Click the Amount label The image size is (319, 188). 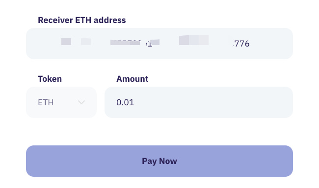(132, 79)
